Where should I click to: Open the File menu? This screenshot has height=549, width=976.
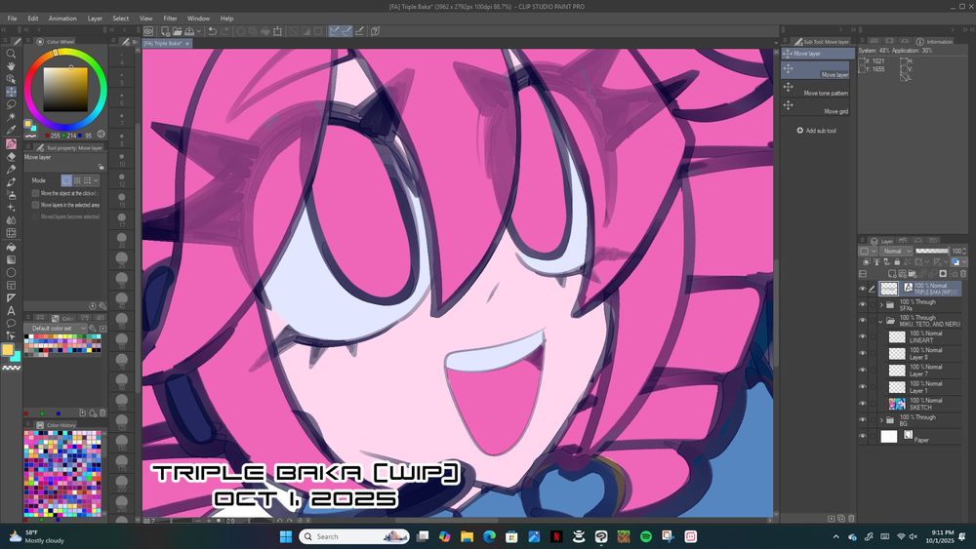click(x=12, y=19)
